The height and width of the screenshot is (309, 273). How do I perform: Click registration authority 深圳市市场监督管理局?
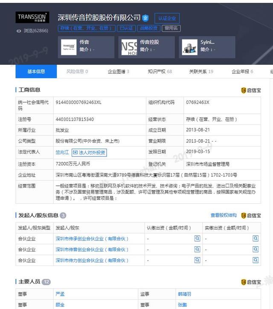click(208, 164)
